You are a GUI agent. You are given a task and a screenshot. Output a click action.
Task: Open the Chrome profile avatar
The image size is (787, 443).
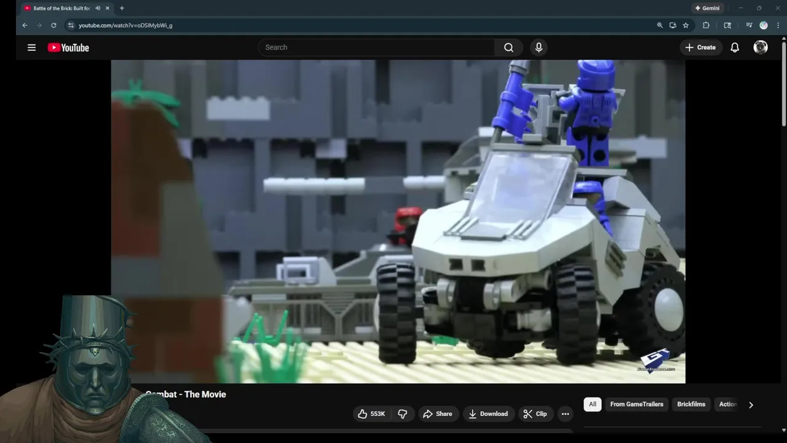click(764, 25)
